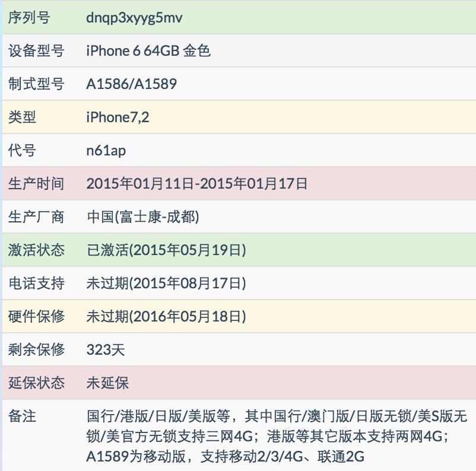The image size is (476, 471).
Task: Click the 剩余保修 label
Action: 36,349
